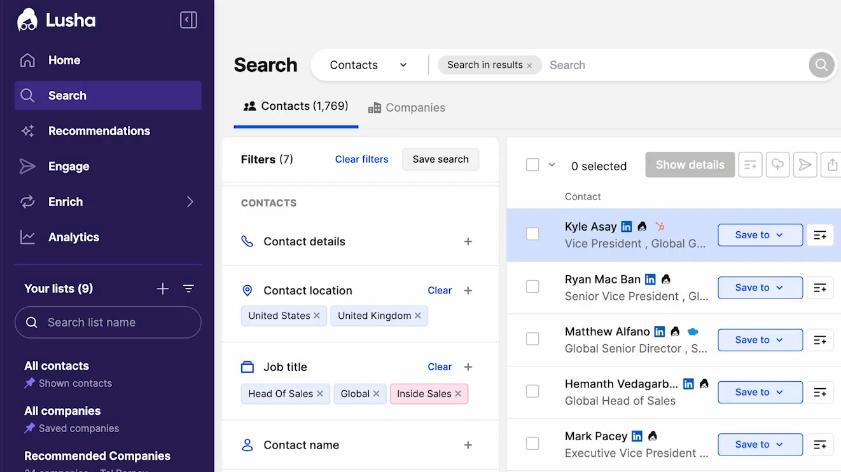Focus the main Search input field
Screen dimensions: 841x472
coord(674,65)
